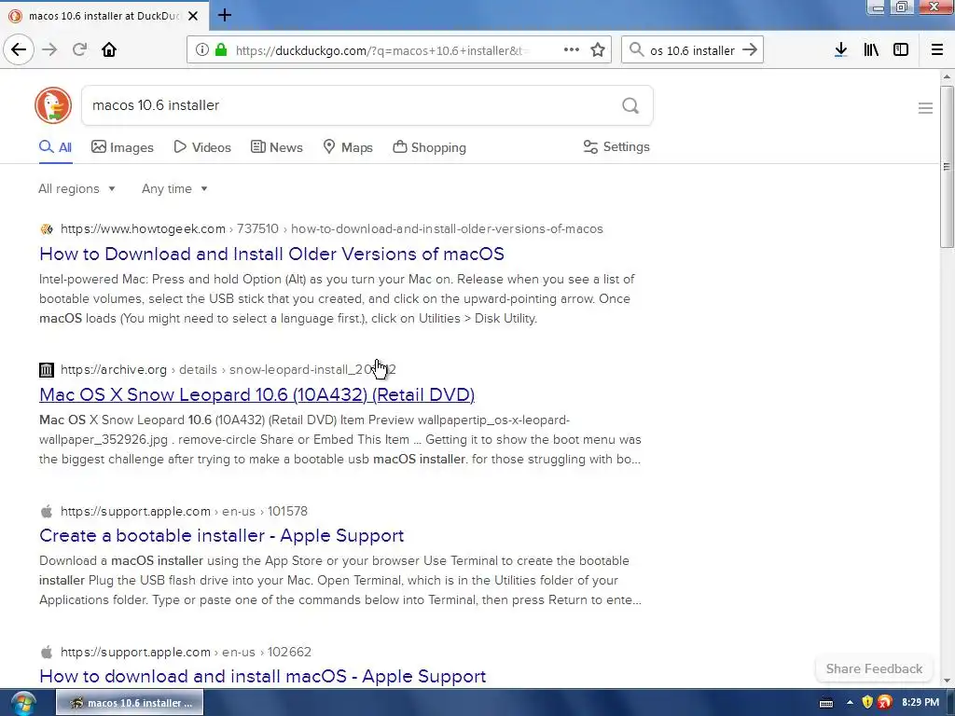Open the Library bookshelf icon

[871, 50]
